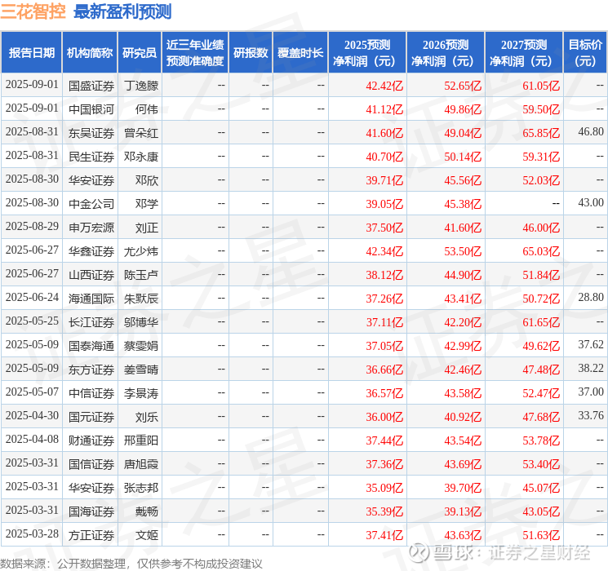Select the 国泰海通 institution cell
The height and width of the screenshot is (571, 608).
[91, 346]
